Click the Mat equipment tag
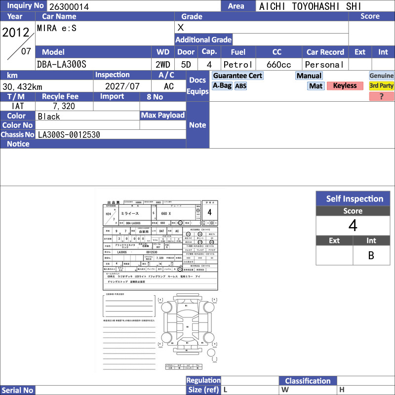Viewport: 395px width, 395px height. (316, 86)
